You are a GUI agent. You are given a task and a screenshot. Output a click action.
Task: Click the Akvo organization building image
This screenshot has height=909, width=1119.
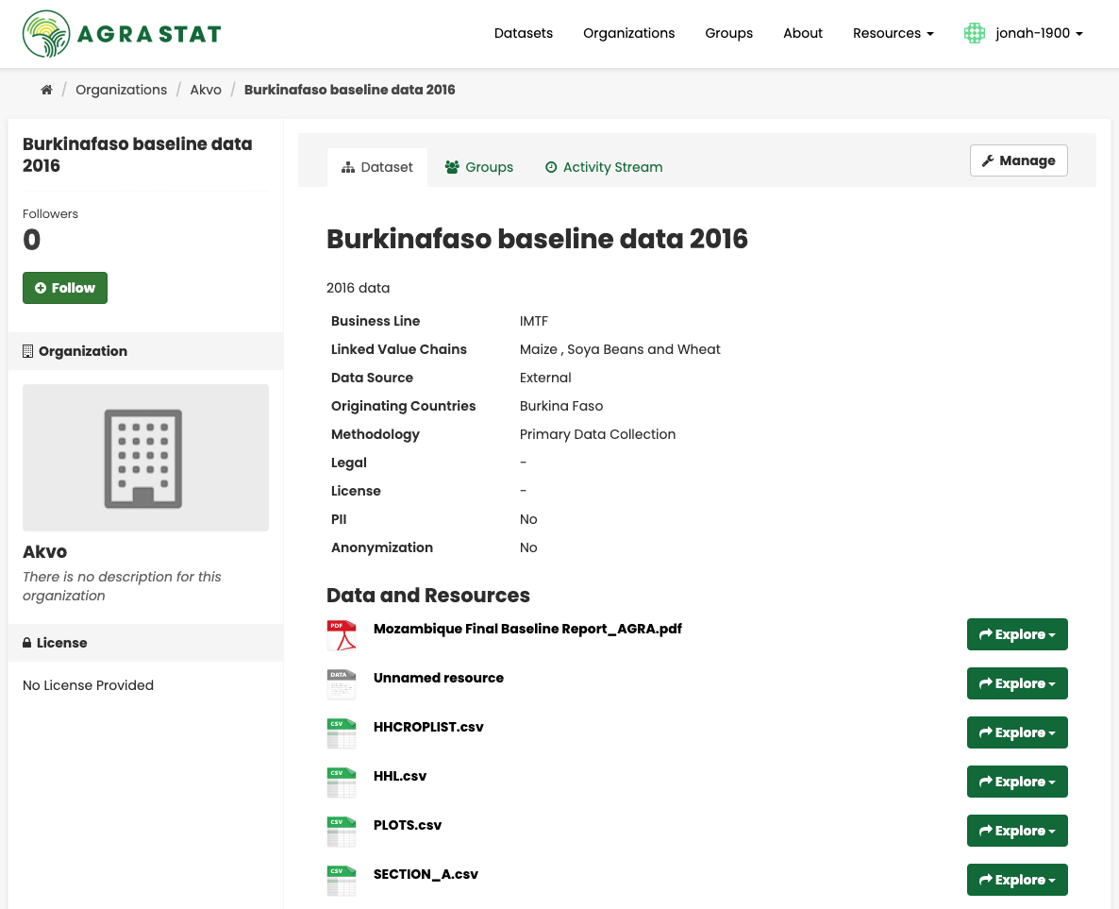[145, 458]
